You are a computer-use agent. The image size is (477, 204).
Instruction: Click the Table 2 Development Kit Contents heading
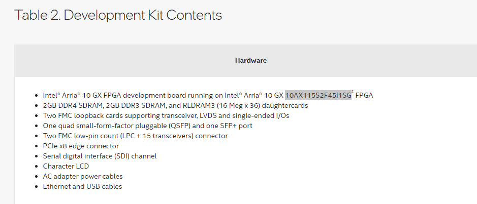pyautogui.click(x=118, y=15)
